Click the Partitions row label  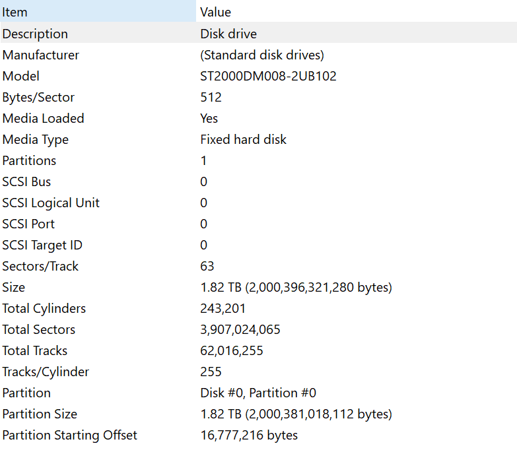30,160
